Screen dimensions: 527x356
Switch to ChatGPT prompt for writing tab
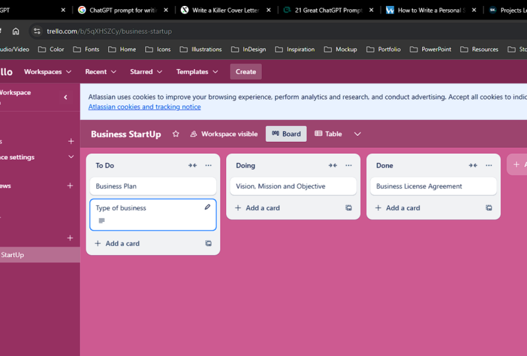click(x=123, y=10)
